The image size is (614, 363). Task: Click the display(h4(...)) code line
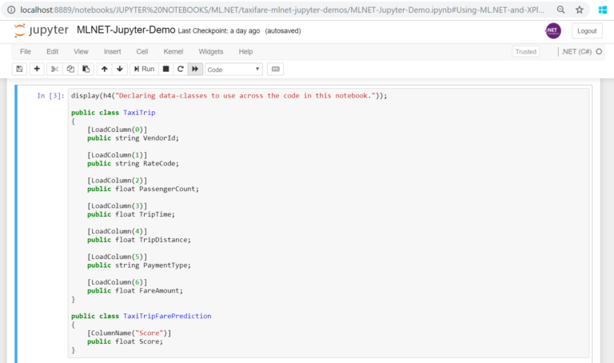(229, 95)
